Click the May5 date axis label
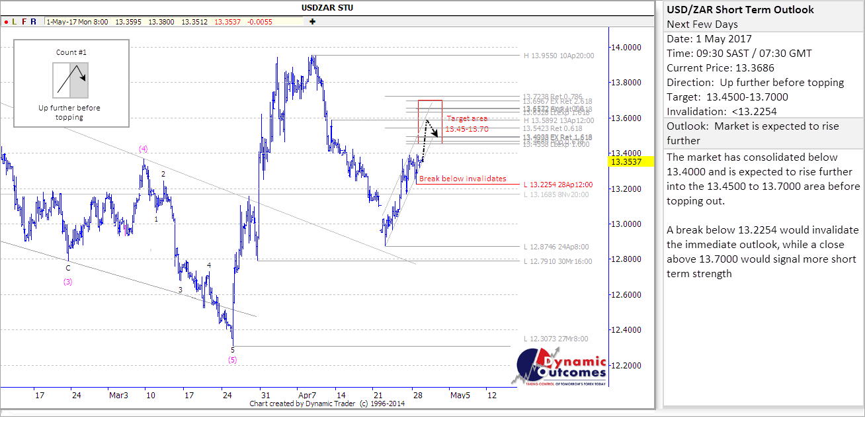Viewport: 865px width, 426px height. click(460, 396)
